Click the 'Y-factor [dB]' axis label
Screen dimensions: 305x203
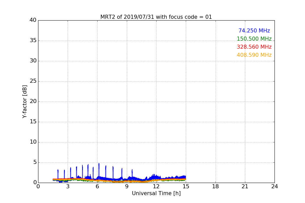tap(25, 101)
